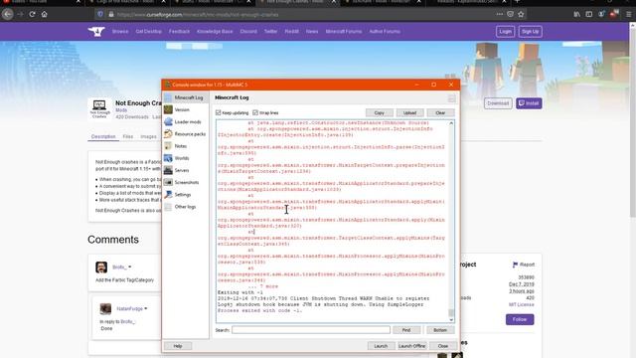
Task: Click the CurseForge Login button
Action: tap(505, 31)
